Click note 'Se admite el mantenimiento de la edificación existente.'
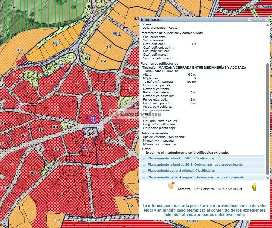Image resolution: width=272 pixels, height=228 pixels. click(187, 153)
